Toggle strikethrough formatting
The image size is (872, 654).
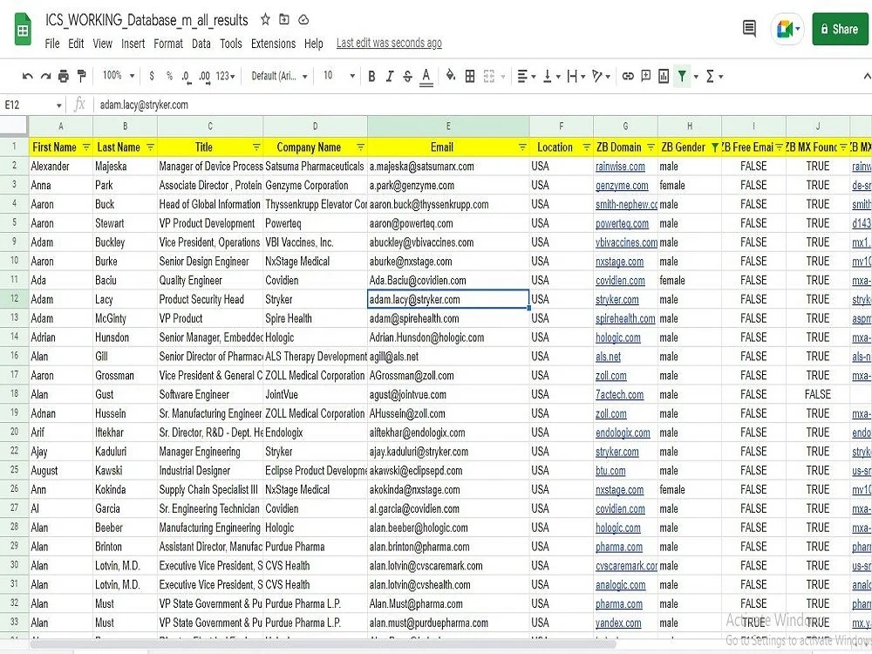pos(407,76)
